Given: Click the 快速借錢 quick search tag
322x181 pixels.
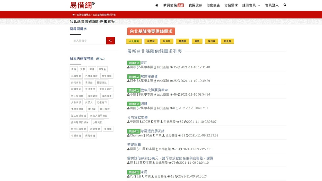Looking at the screenshot, I should coord(90,89).
